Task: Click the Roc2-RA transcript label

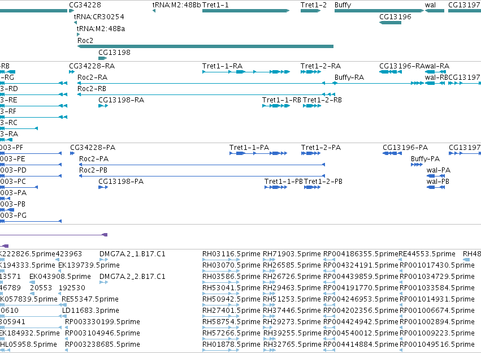Action: click(92, 78)
